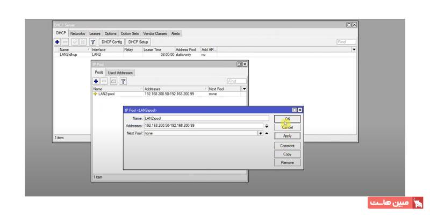Viewport: 430px width, 215px height.
Task: Launch DHCP Setup
Action: [x=138, y=42]
